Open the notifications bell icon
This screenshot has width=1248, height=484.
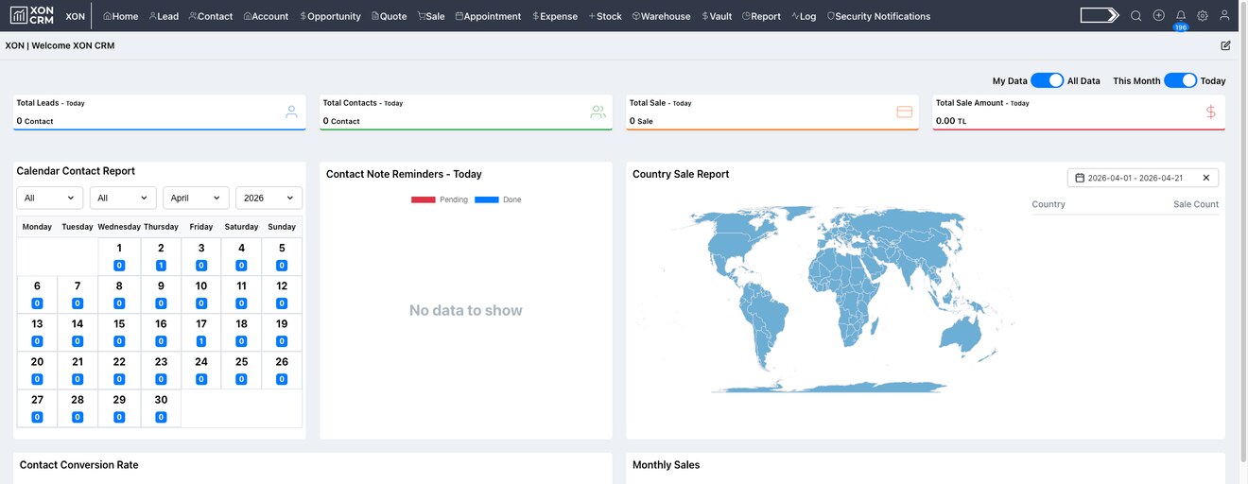pos(1180,16)
